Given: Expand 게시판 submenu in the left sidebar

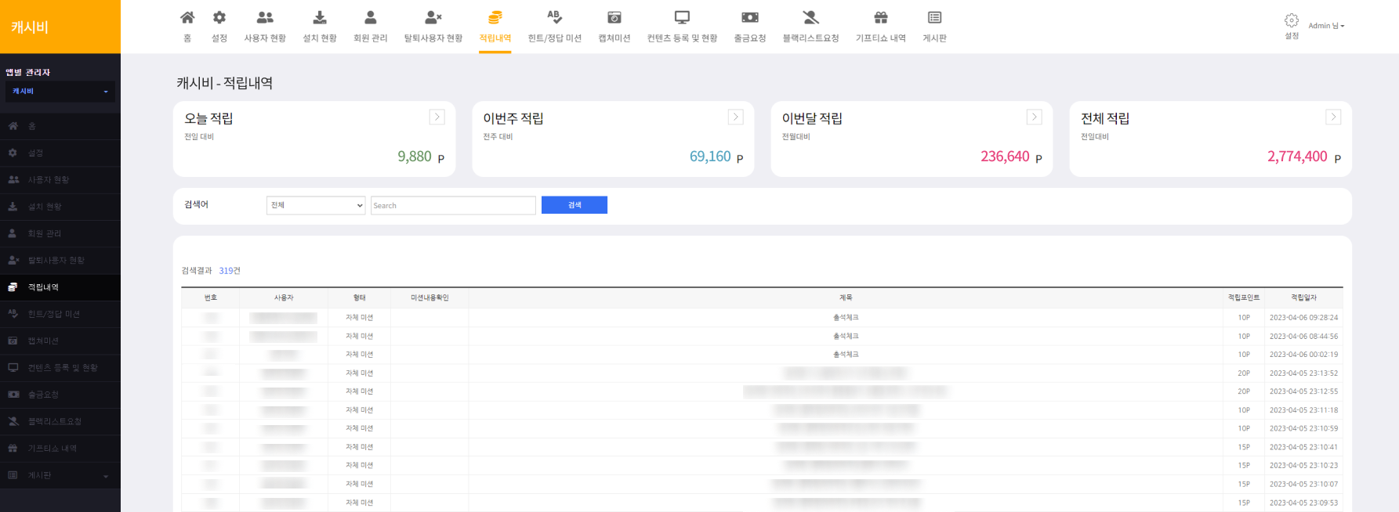Looking at the screenshot, I should tap(60, 475).
